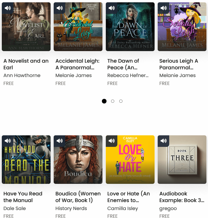
Task: Click FREE price under Serious Leigh
Action: 165,83
